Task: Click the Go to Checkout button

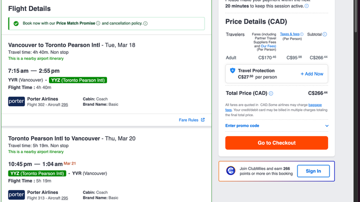Action: coord(276,143)
